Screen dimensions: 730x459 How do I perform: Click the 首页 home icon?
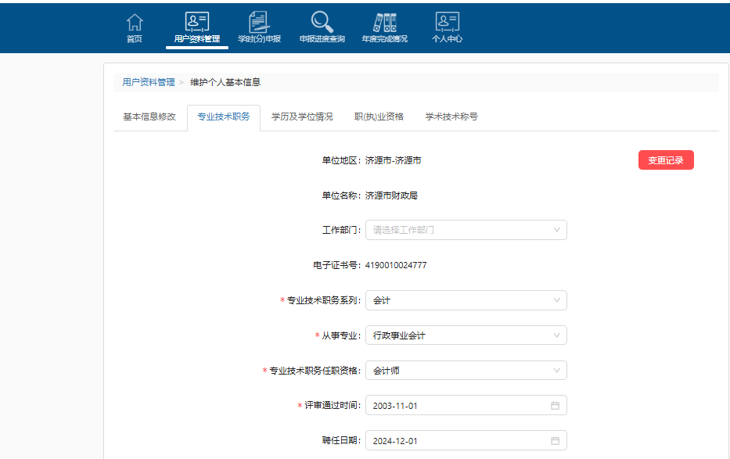[x=135, y=23]
